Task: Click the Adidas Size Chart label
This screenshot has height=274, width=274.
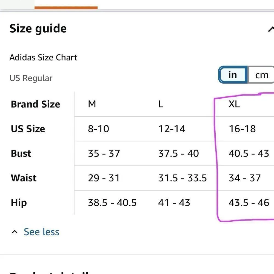Action: [x=43, y=58]
